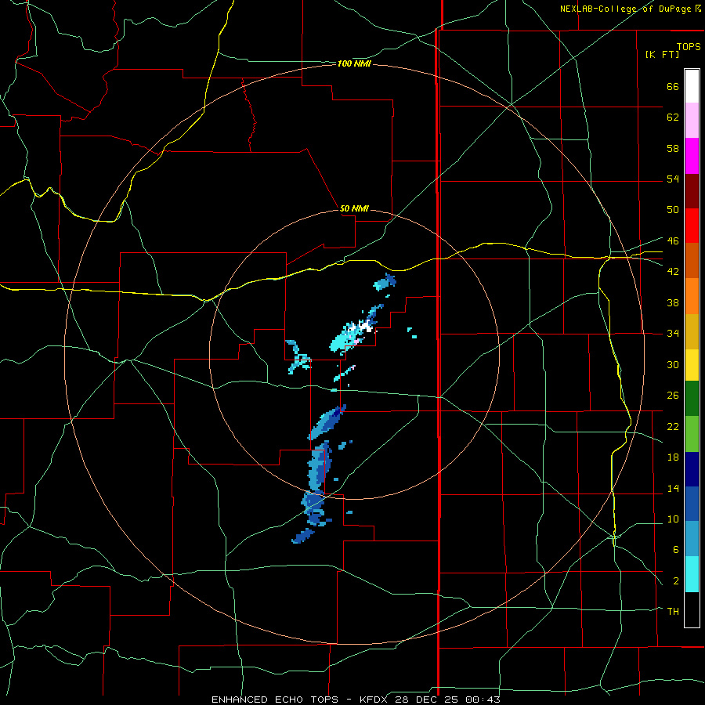The image size is (705, 705).
Task: Click the 22 legend value
Action: tap(673, 426)
